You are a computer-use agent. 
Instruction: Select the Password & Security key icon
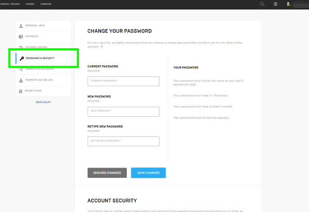(22, 59)
